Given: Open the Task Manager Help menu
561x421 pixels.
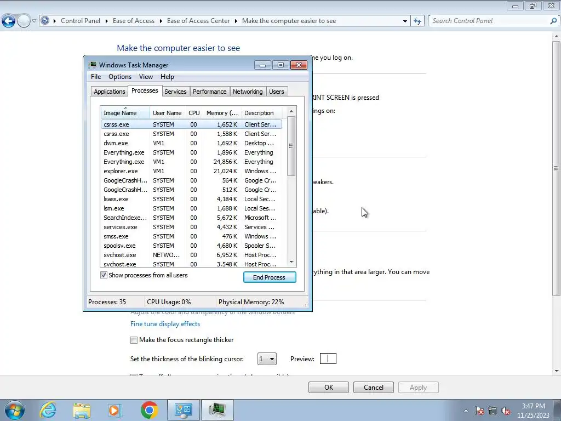Looking at the screenshot, I should tap(167, 77).
